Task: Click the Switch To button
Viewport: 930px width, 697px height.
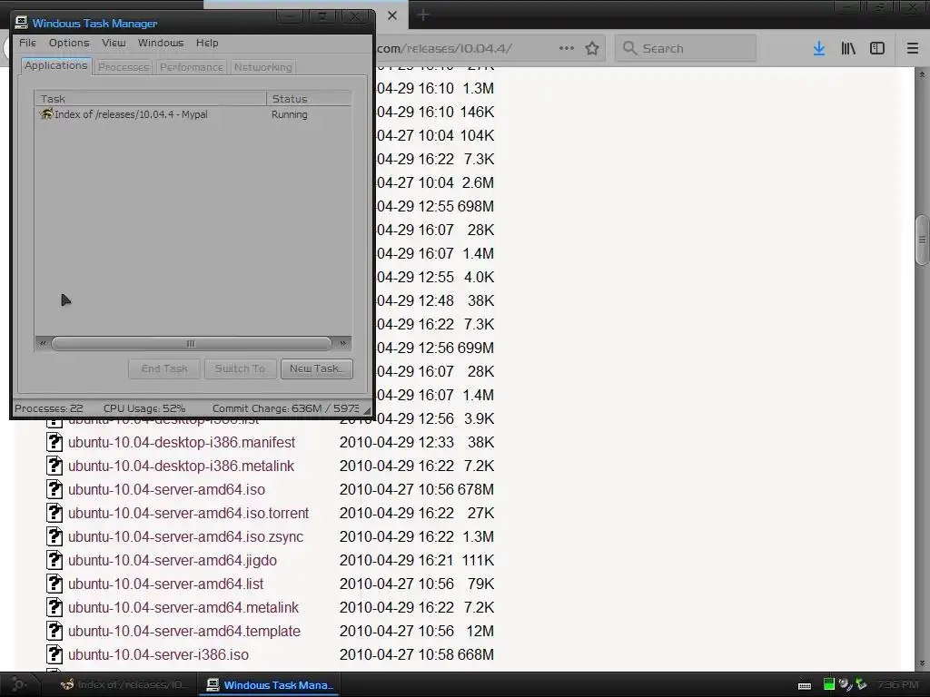Action: coord(240,368)
